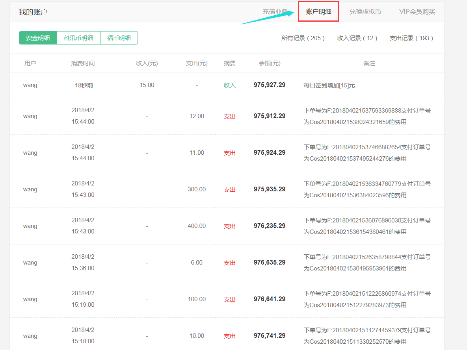Select the 每日签到增加[15]元 remark

click(x=329, y=85)
